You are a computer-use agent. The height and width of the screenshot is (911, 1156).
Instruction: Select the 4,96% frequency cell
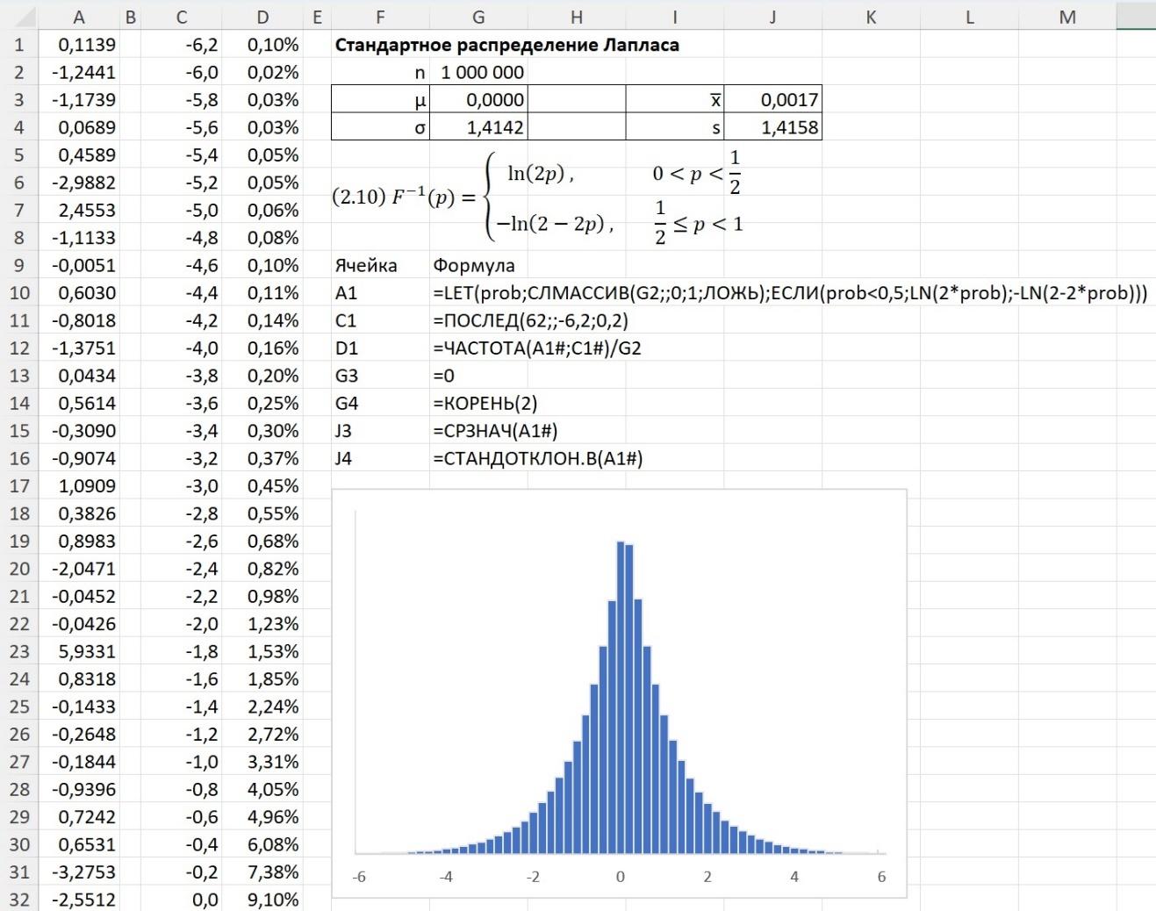(263, 817)
